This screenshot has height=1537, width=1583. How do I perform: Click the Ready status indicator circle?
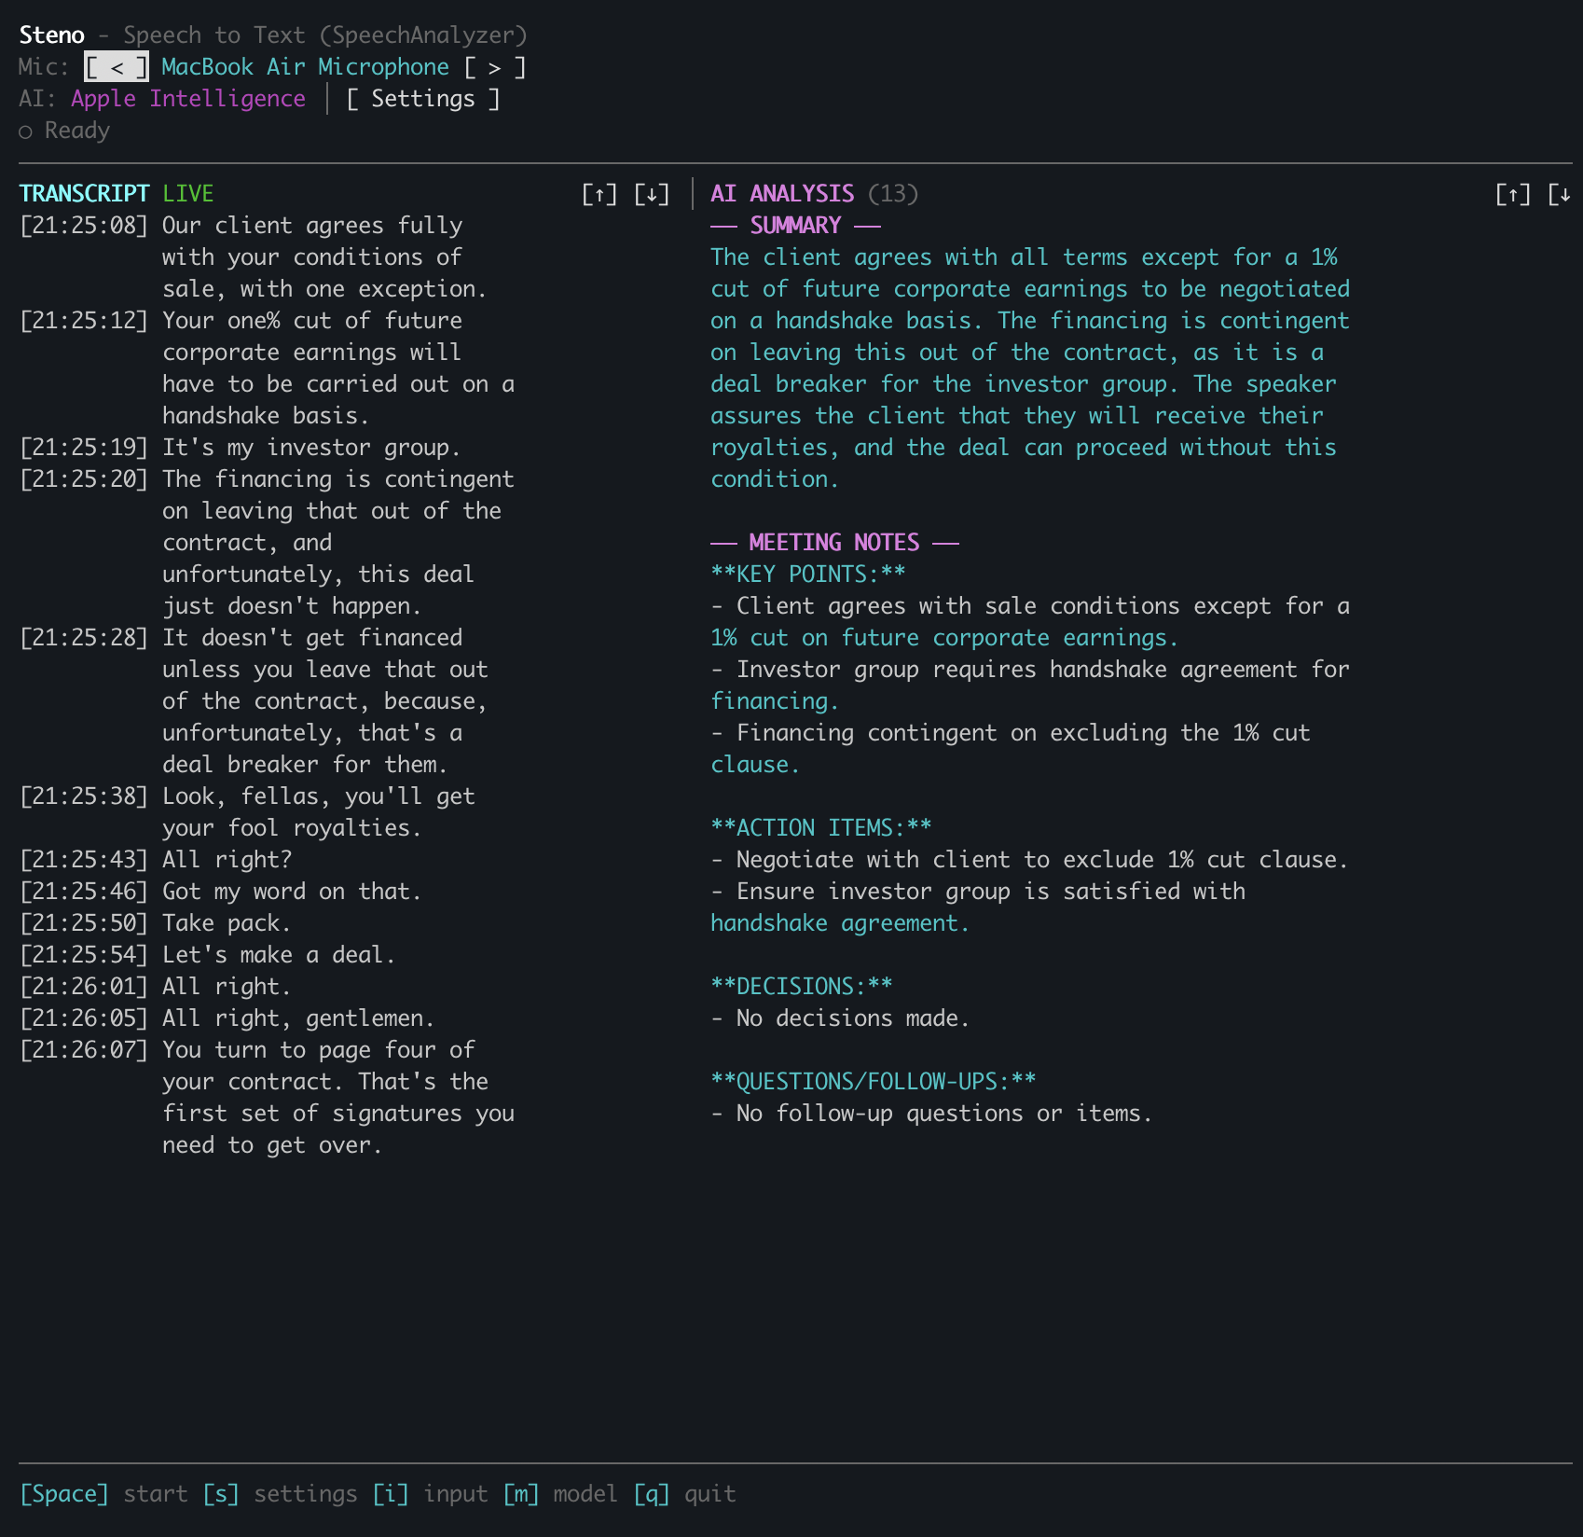coord(24,131)
